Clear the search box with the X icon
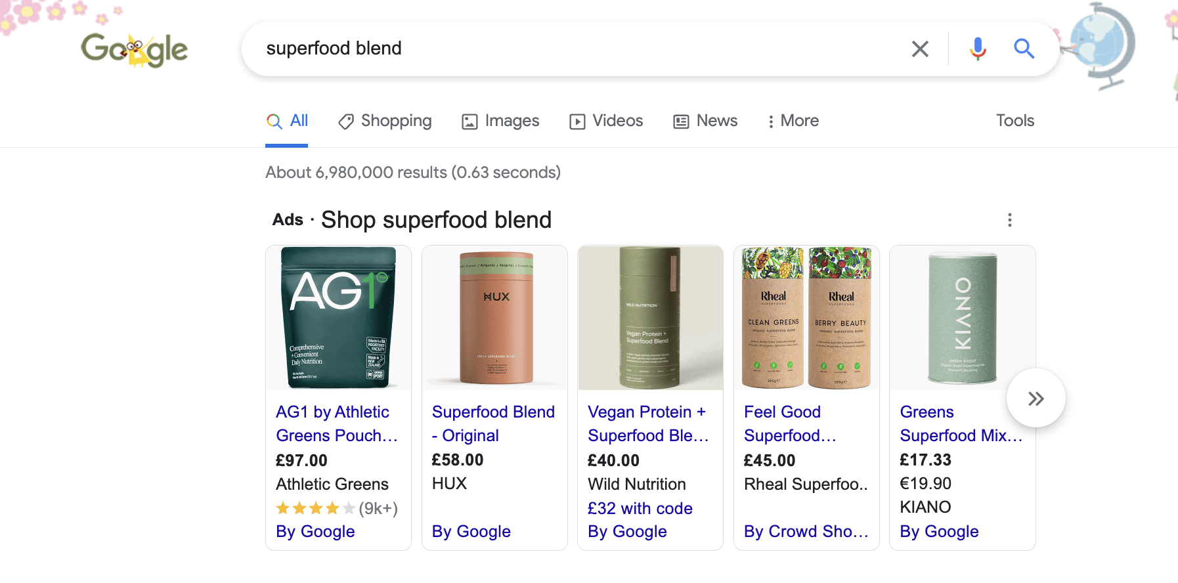Image resolution: width=1178 pixels, height=583 pixels. point(920,49)
